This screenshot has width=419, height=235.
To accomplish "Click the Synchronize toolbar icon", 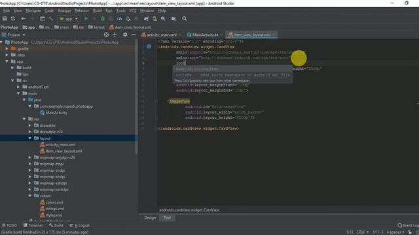I will pos(13,19).
